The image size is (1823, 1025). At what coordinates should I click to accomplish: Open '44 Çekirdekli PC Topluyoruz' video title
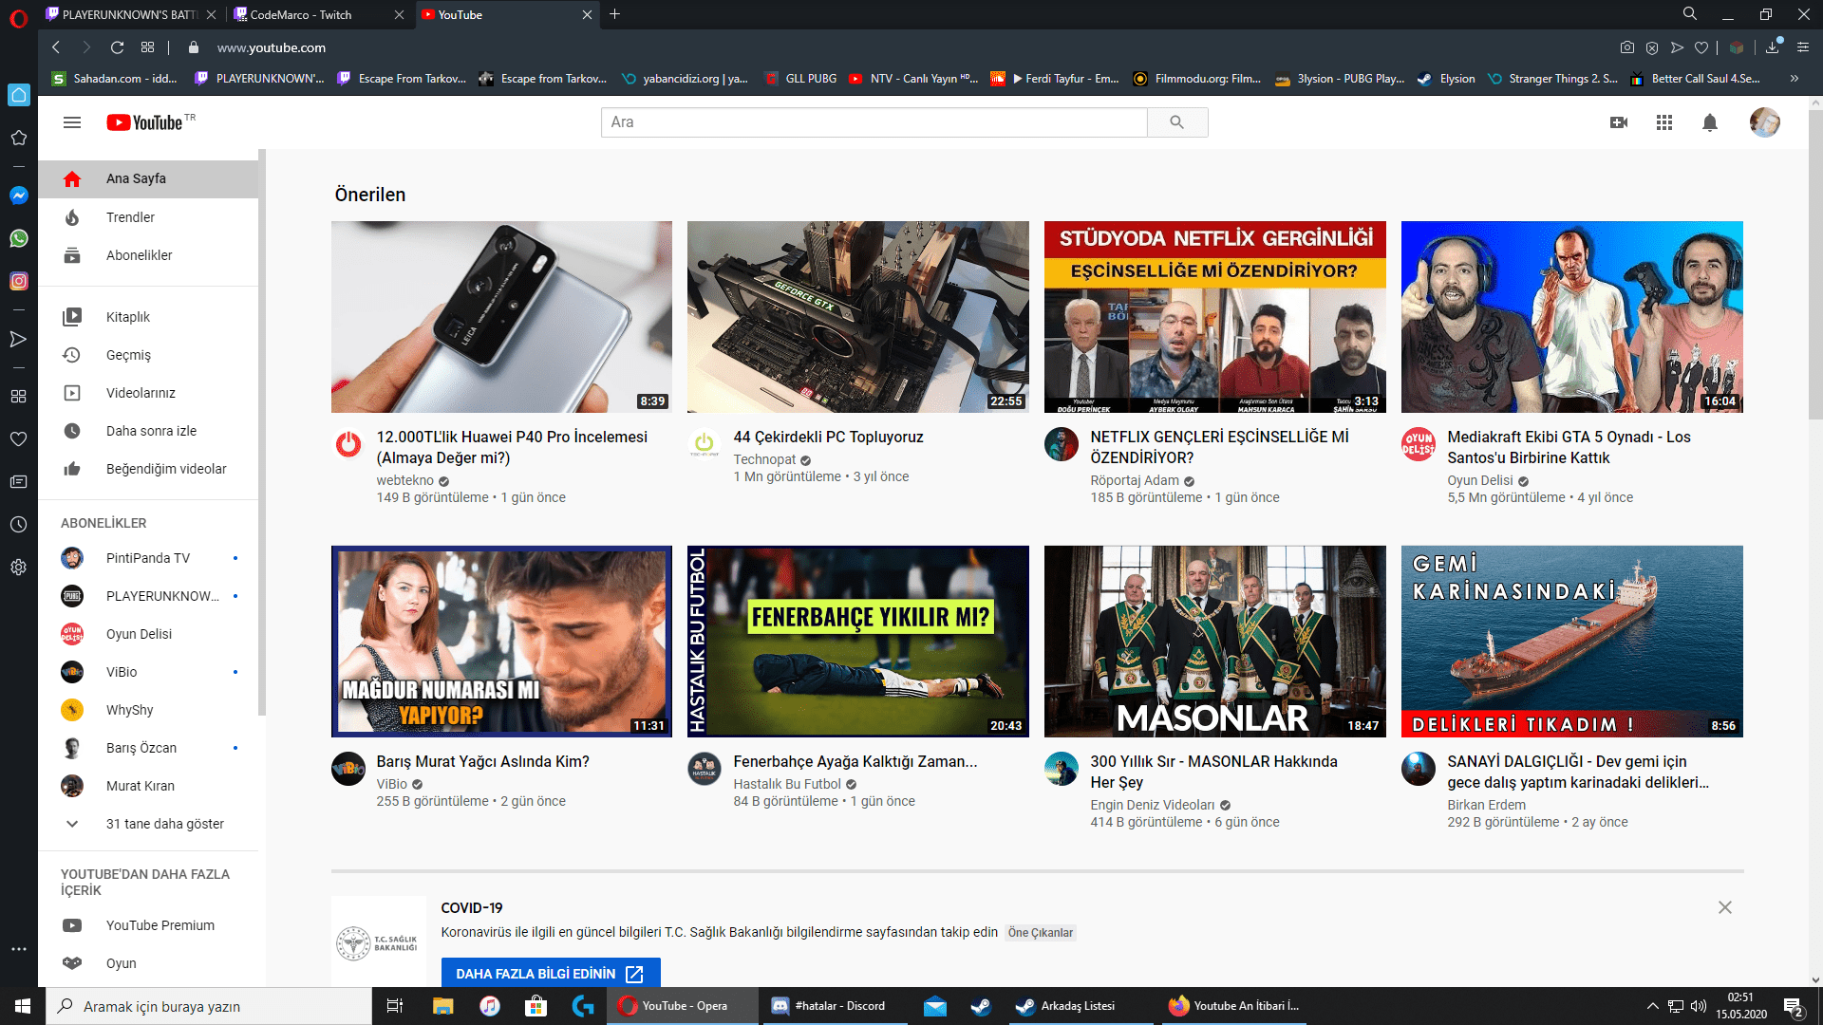coord(828,437)
